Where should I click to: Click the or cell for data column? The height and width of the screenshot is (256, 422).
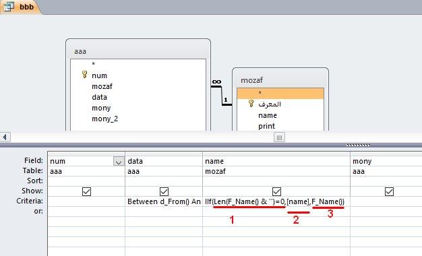164,212
